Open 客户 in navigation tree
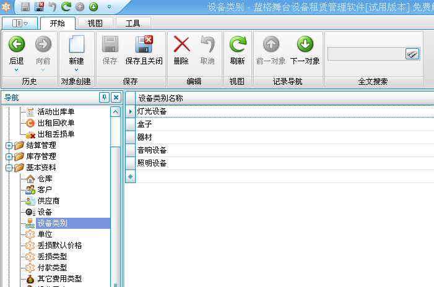Image resolution: width=434 pixels, height=287 pixels. point(45,190)
